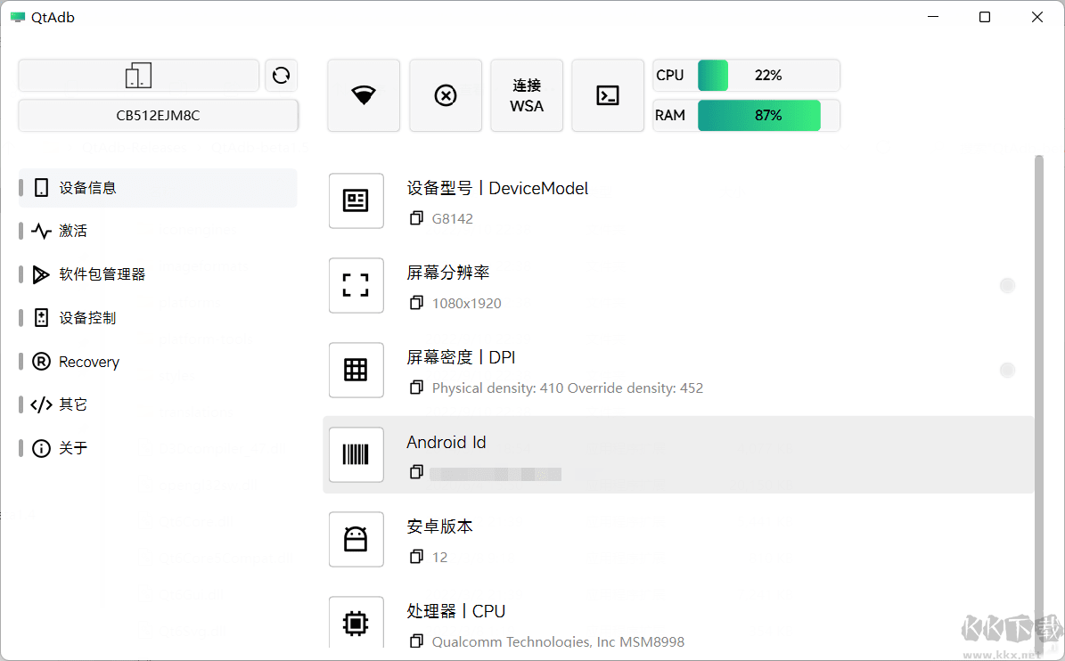The height and width of the screenshot is (661, 1065).
Task: Click the 处理器 | CPU heading
Action: (x=456, y=611)
